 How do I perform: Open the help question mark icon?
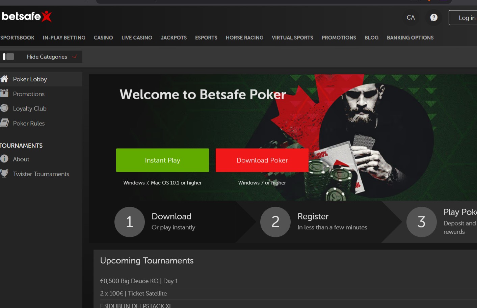(x=434, y=18)
